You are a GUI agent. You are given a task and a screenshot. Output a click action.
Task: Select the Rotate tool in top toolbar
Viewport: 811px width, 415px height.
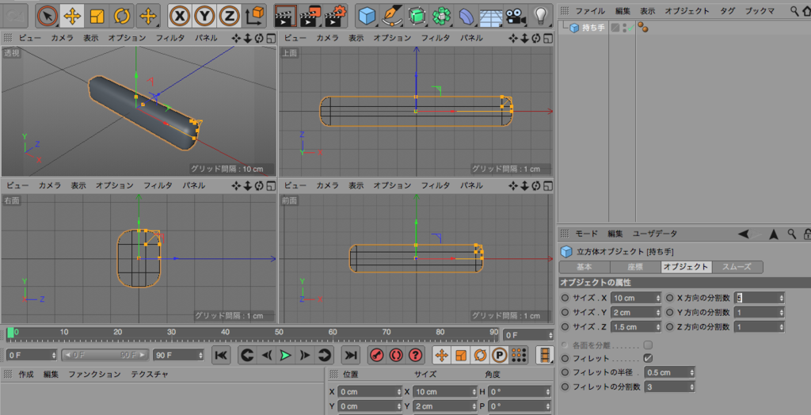121,16
